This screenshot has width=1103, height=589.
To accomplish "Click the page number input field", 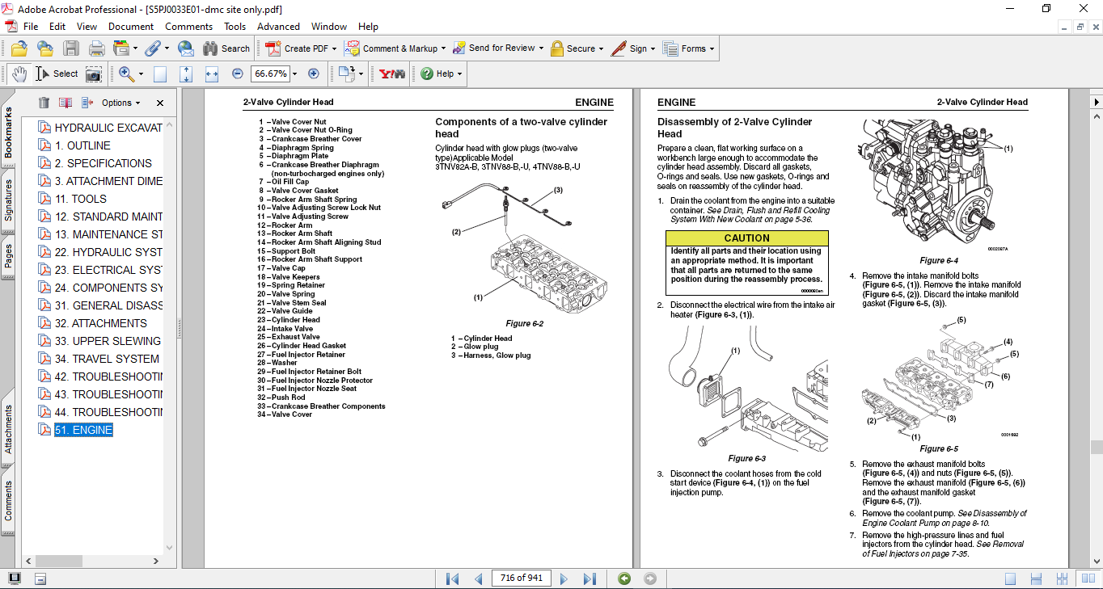I will pos(522,578).
